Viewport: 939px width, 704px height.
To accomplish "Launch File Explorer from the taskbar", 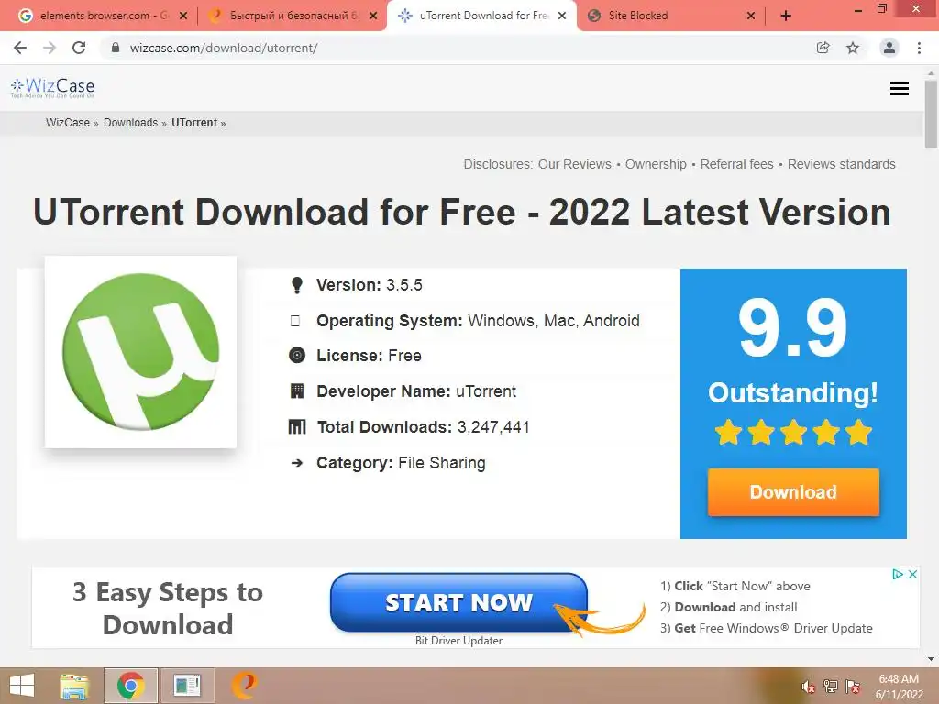I will coord(74,686).
